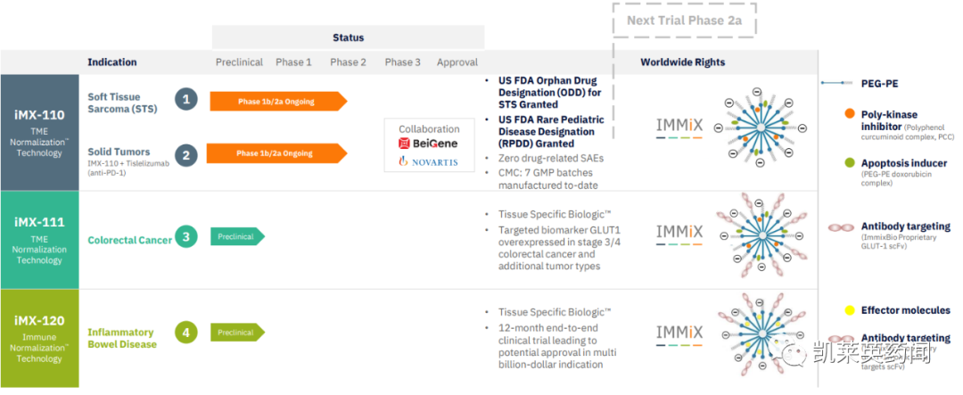Click the Novartis collaboration logo
This screenshot has height=395, width=963.
429,161
